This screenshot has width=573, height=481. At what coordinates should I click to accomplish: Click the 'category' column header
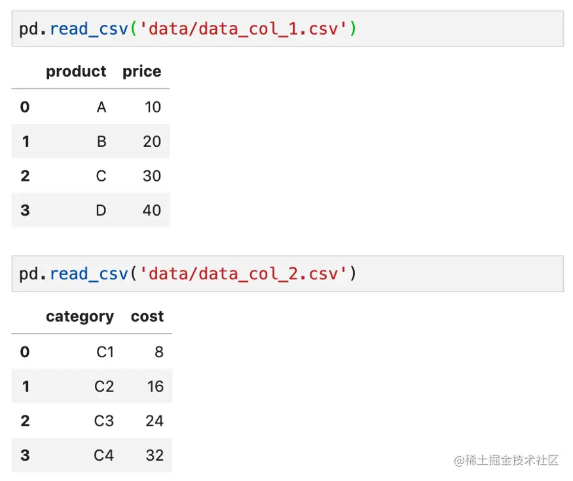[x=80, y=317]
